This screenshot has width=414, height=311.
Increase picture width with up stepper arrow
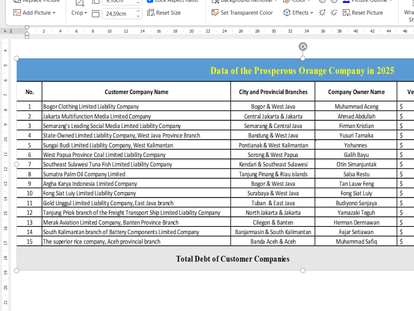click(x=138, y=11)
